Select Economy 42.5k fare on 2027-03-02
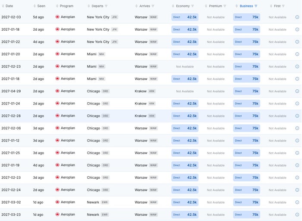 (x=185, y=202)
